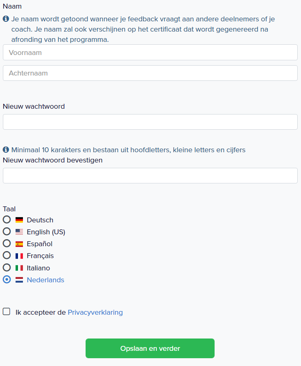Click the German flag icon
The image size is (301, 366).
pos(19,220)
